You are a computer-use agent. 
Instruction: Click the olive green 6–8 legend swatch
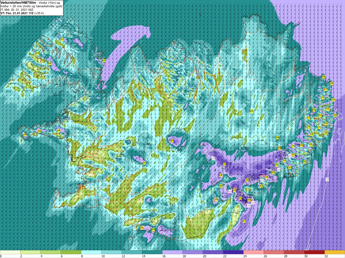tap(71, 252)
